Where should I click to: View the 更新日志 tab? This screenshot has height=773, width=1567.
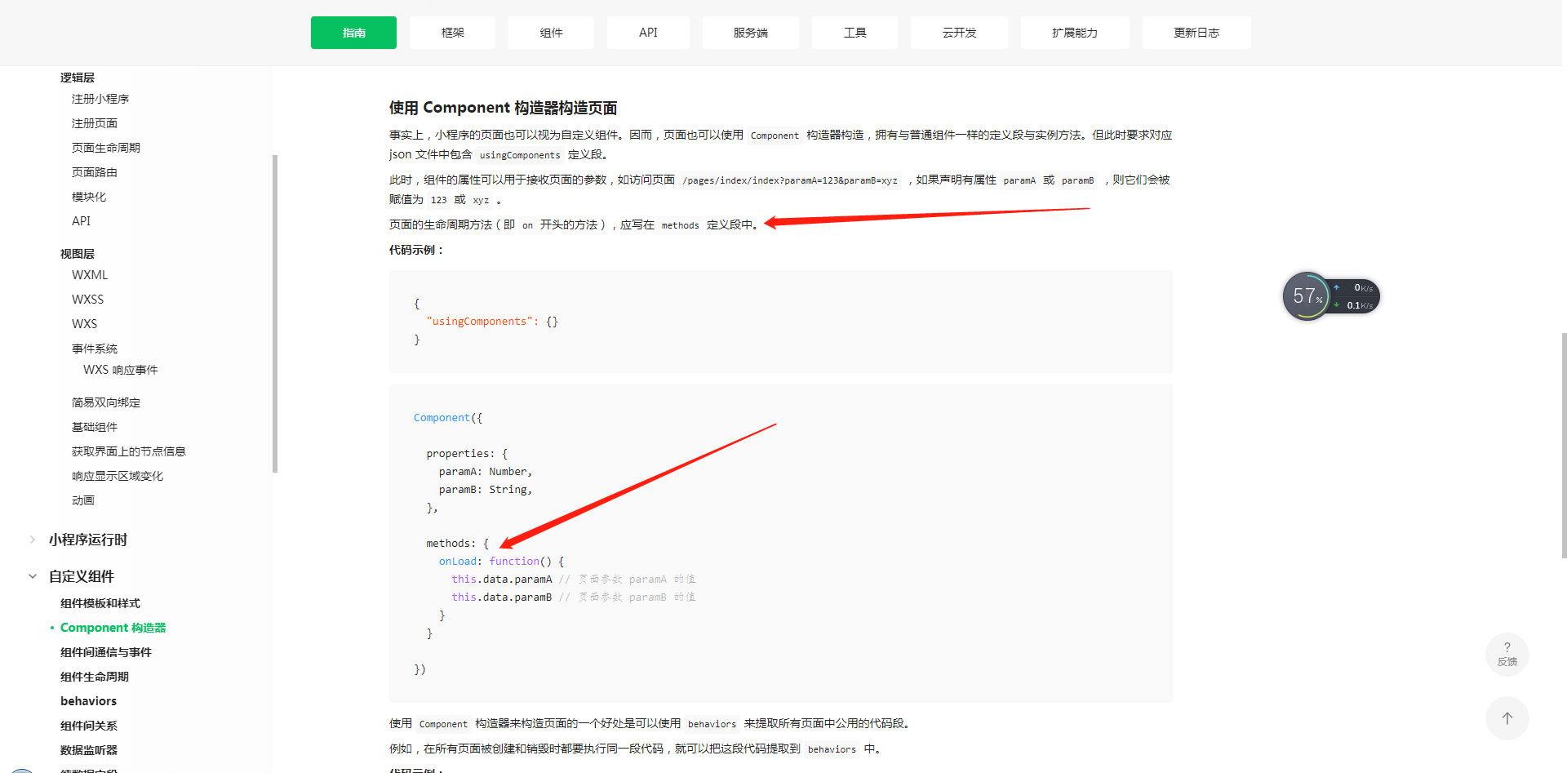coord(1196,33)
